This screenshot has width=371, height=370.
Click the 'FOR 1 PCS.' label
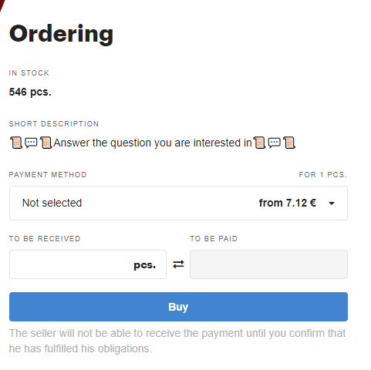coord(323,175)
